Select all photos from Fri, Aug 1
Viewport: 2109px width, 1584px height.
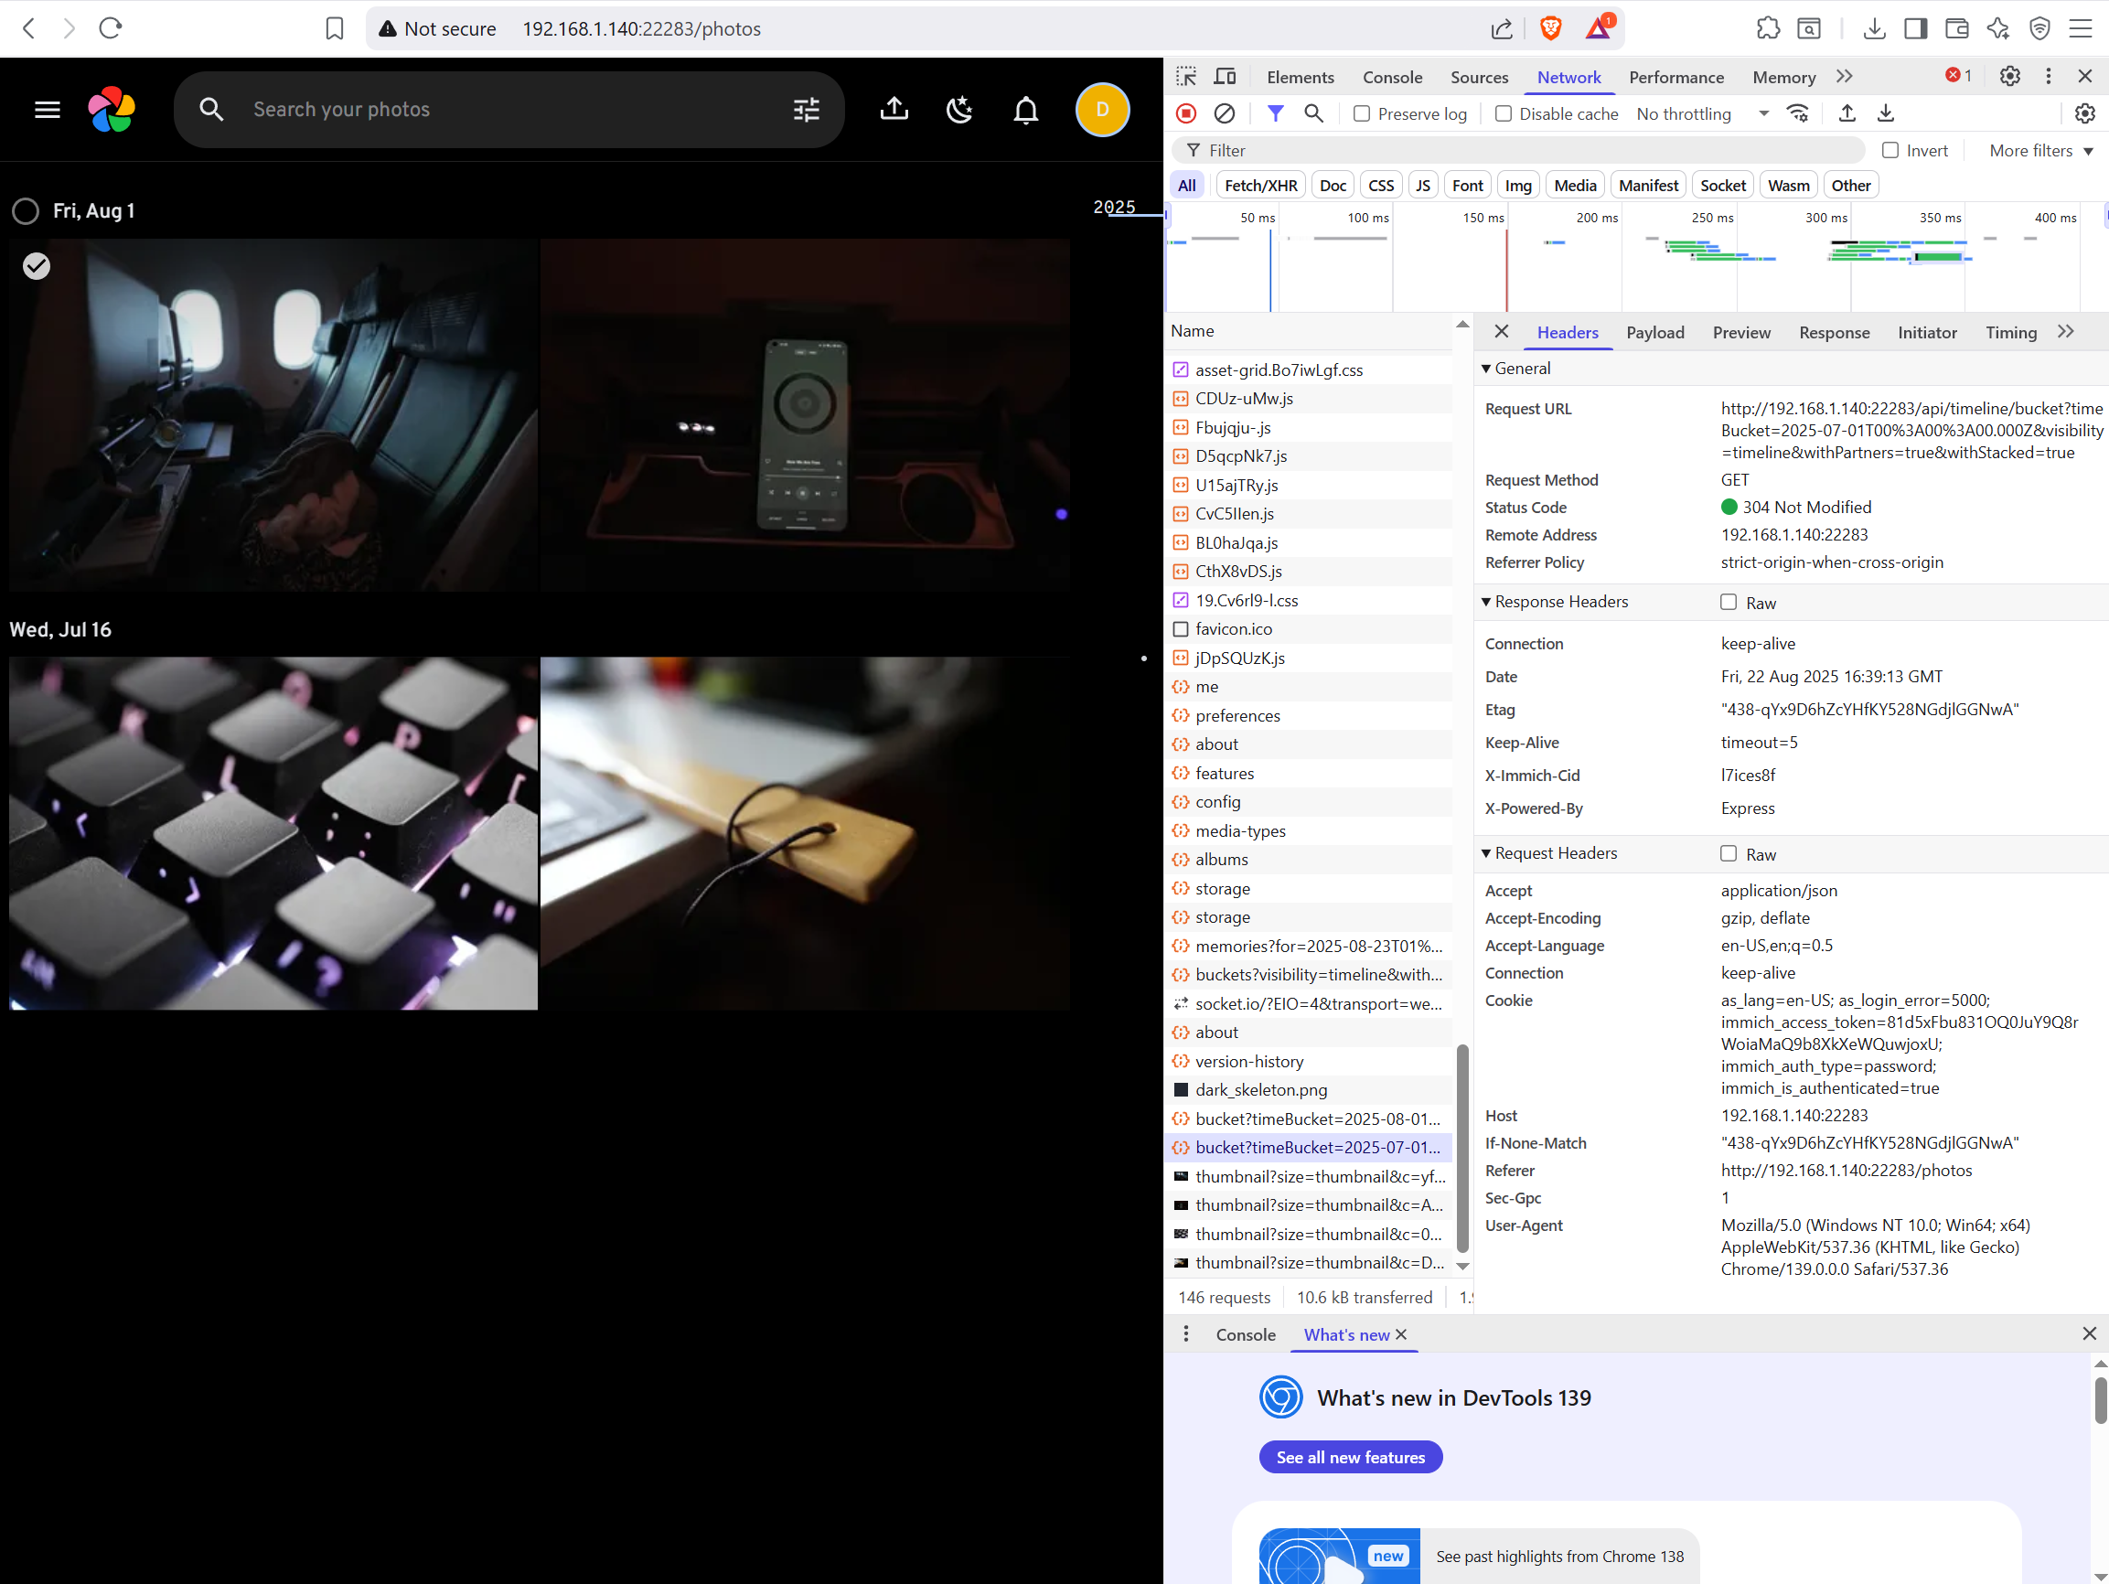point(26,210)
